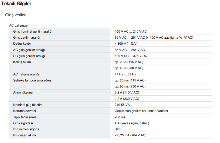Select the 'Koruma devresi' row label
The image size is (220, 143).
click(24, 111)
